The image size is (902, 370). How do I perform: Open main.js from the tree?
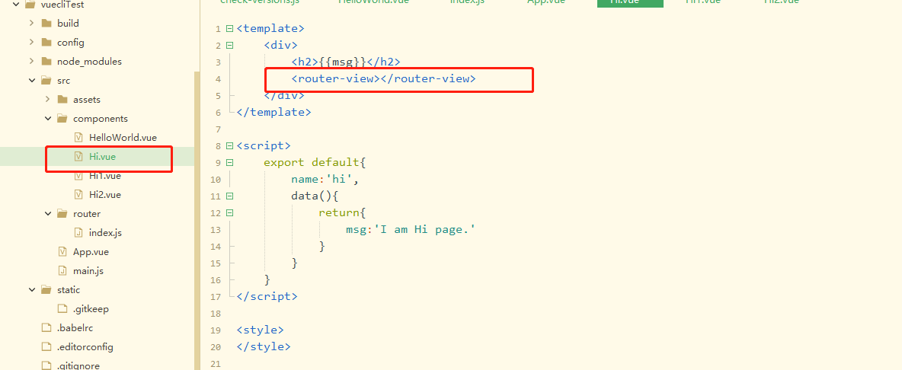click(x=88, y=270)
